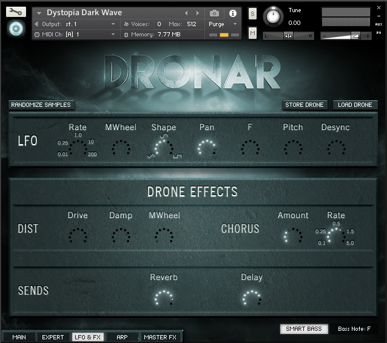Switch to the MASTER FX tab
Viewport: 387px width, 343px height.
[x=160, y=337]
